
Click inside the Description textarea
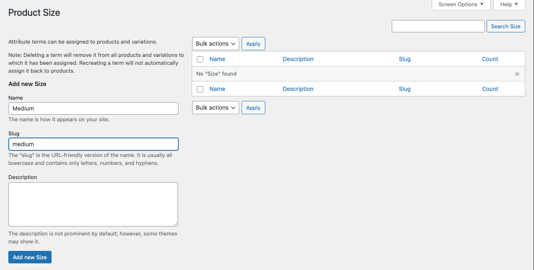point(93,204)
